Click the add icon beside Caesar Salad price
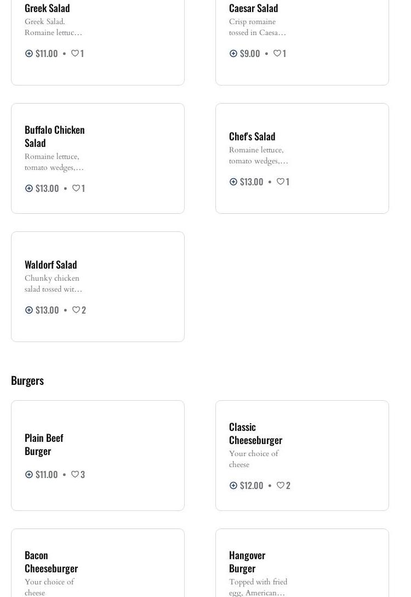 click(x=233, y=53)
